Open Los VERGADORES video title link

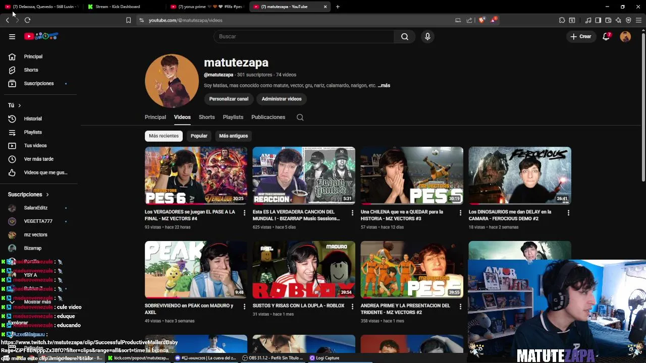coord(190,215)
